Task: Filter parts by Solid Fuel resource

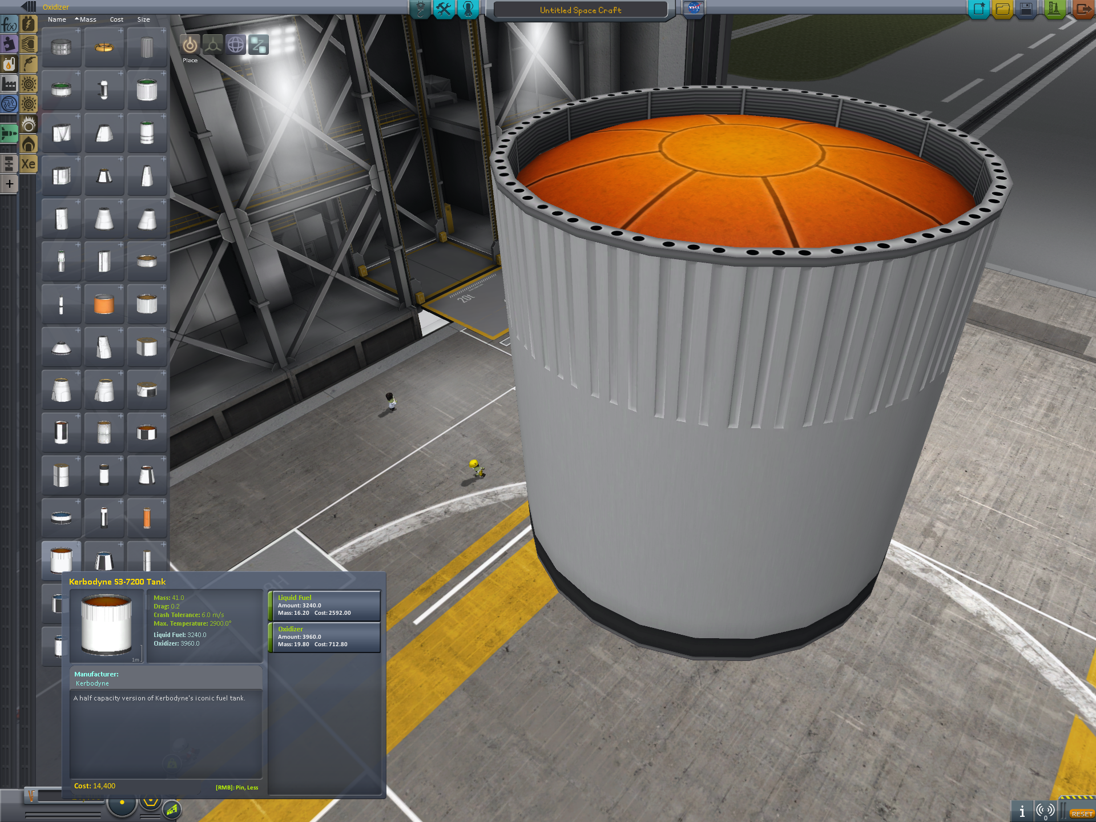Action: [x=29, y=144]
